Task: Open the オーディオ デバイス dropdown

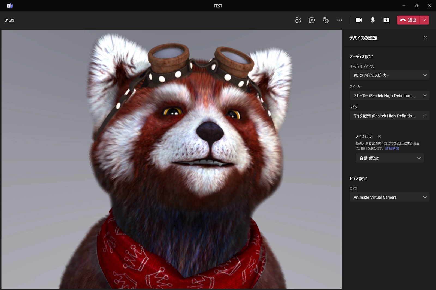Action: tap(390, 75)
